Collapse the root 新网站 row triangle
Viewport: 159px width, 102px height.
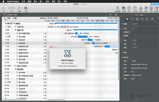[x=14, y=24]
